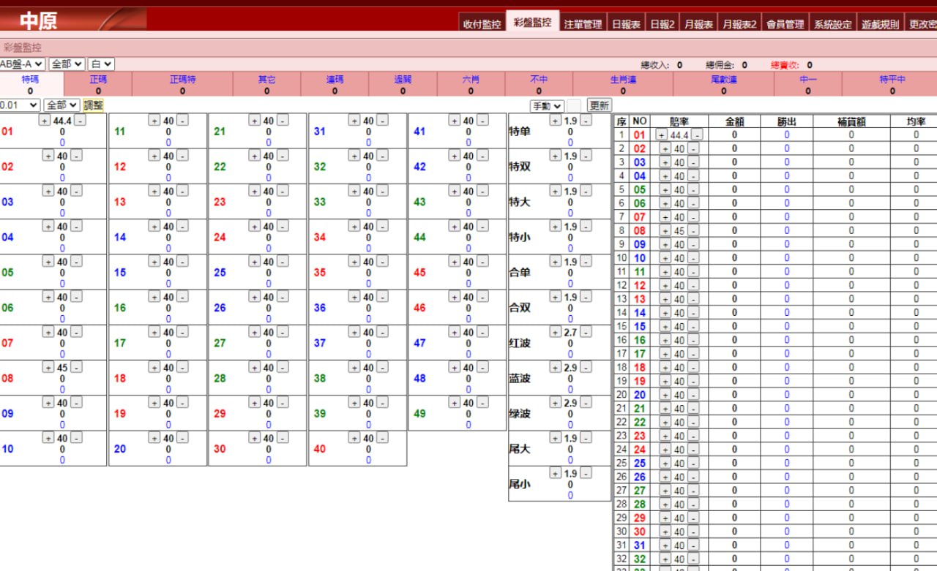Raise 特单 odds with plus button
Viewport: 937px width, 571px height.
click(556, 121)
